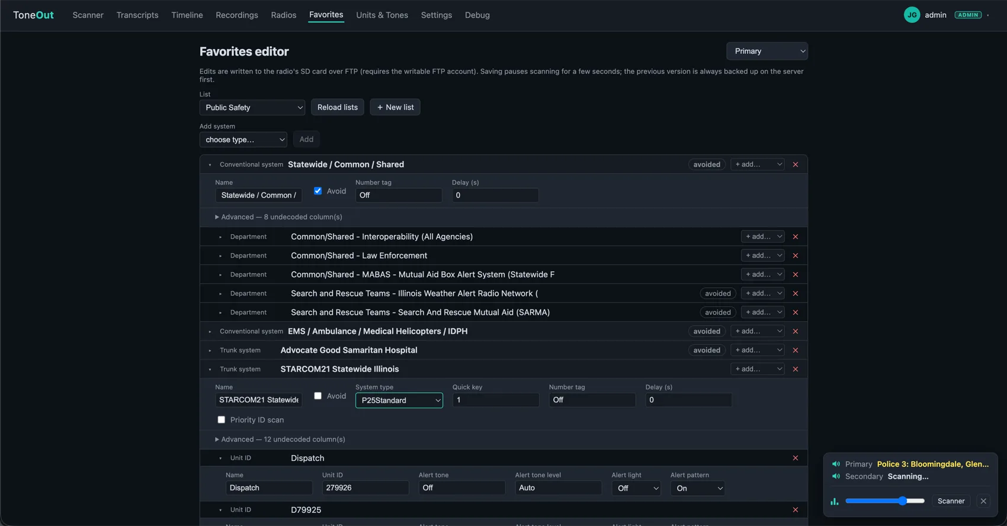The width and height of the screenshot is (1007, 526).
Task: Remove Search And Rescue Mutual Aid (SARMA) row
Action: pos(796,312)
